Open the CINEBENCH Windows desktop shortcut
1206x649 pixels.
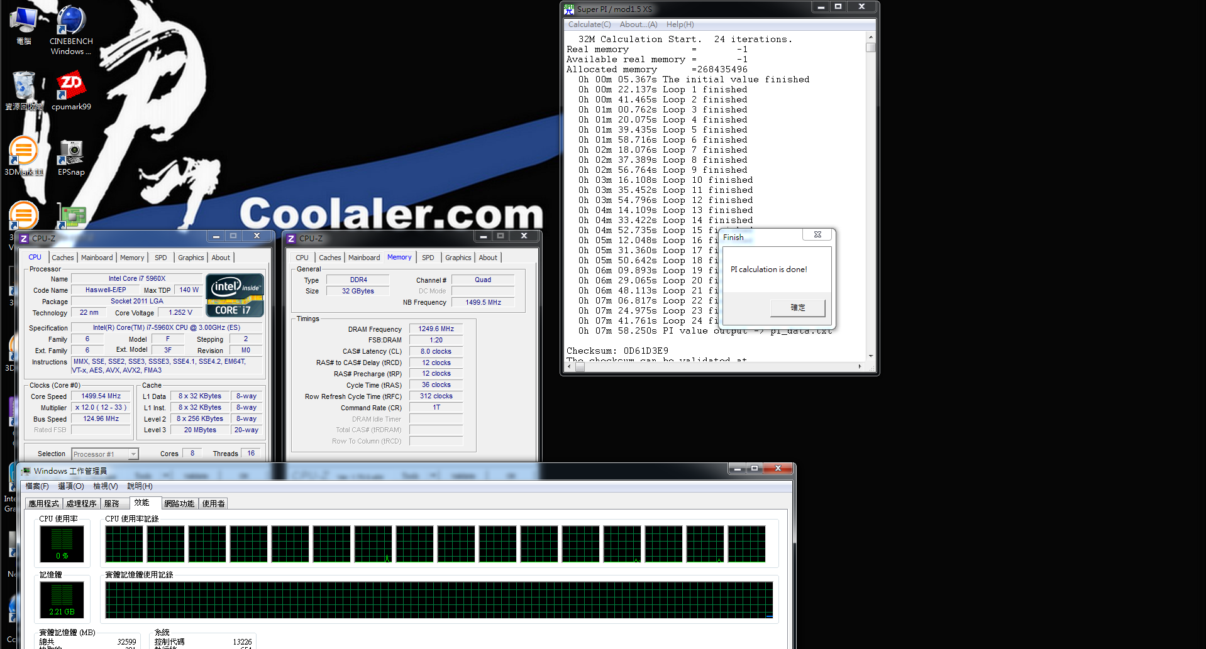[x=71, y=30]
